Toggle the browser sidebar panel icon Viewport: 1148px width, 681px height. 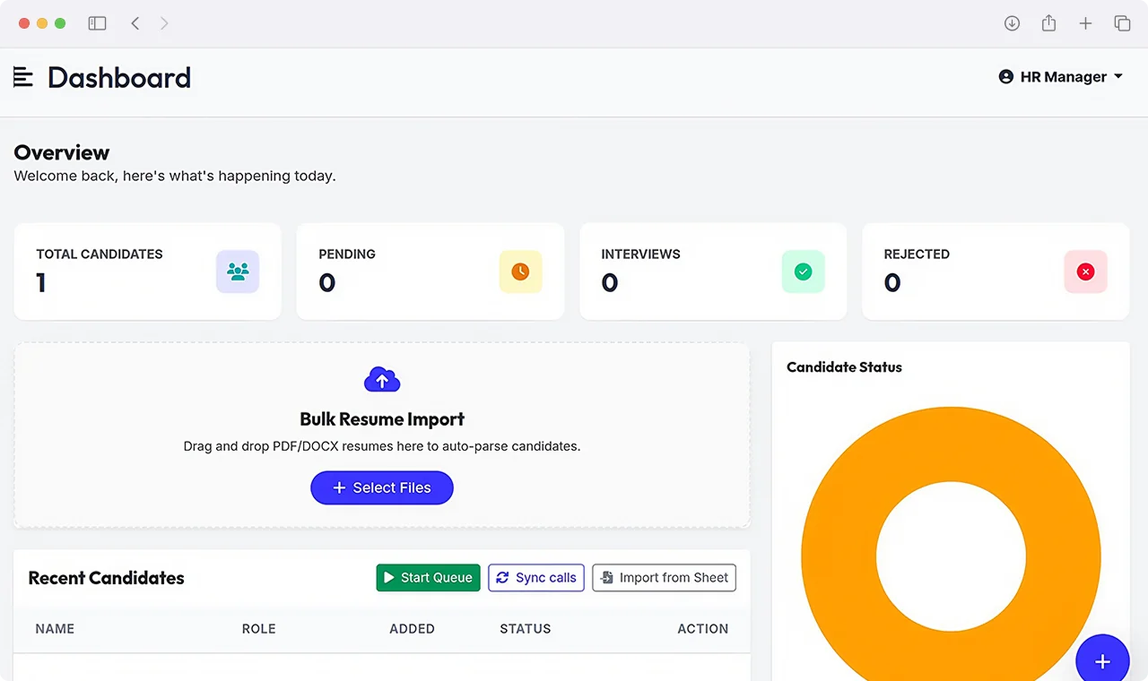[x=97, y=23]
